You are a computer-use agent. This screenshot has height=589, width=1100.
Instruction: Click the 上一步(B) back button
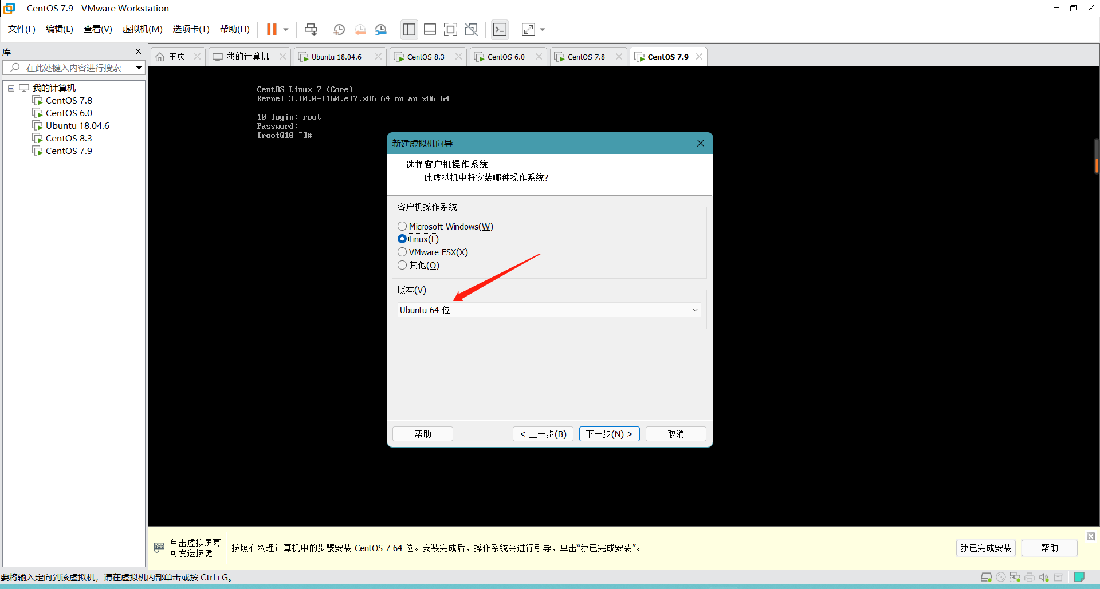[543, 434]
